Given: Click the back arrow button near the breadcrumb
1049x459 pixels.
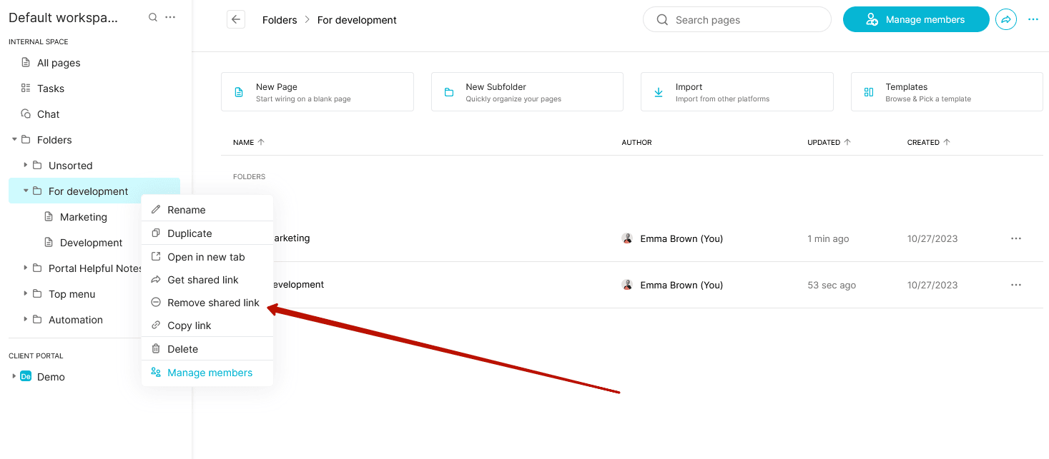Looking at the screenshot, I should click(x=236, y=20).
